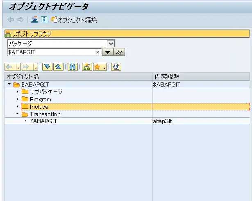Click the glasses display icon
This screenshot has height=201, width=252.
(119, 53)
